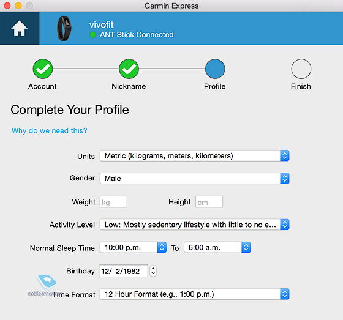Click the yellow minimize window button

click(x=18, y=6)
